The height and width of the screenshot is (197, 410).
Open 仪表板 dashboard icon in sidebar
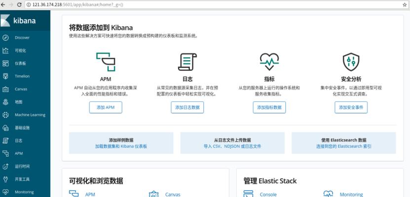click(x=5, y=64)
